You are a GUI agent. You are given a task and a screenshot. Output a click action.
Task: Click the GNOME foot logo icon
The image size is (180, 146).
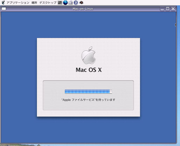[x=3, y=2]
